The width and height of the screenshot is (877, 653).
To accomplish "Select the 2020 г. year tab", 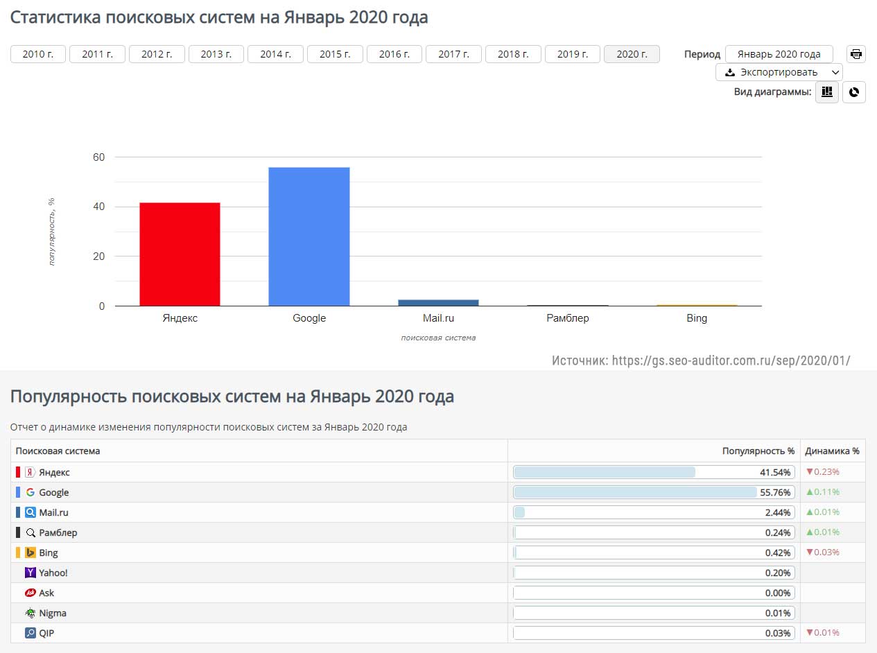I will click(632, 54).
